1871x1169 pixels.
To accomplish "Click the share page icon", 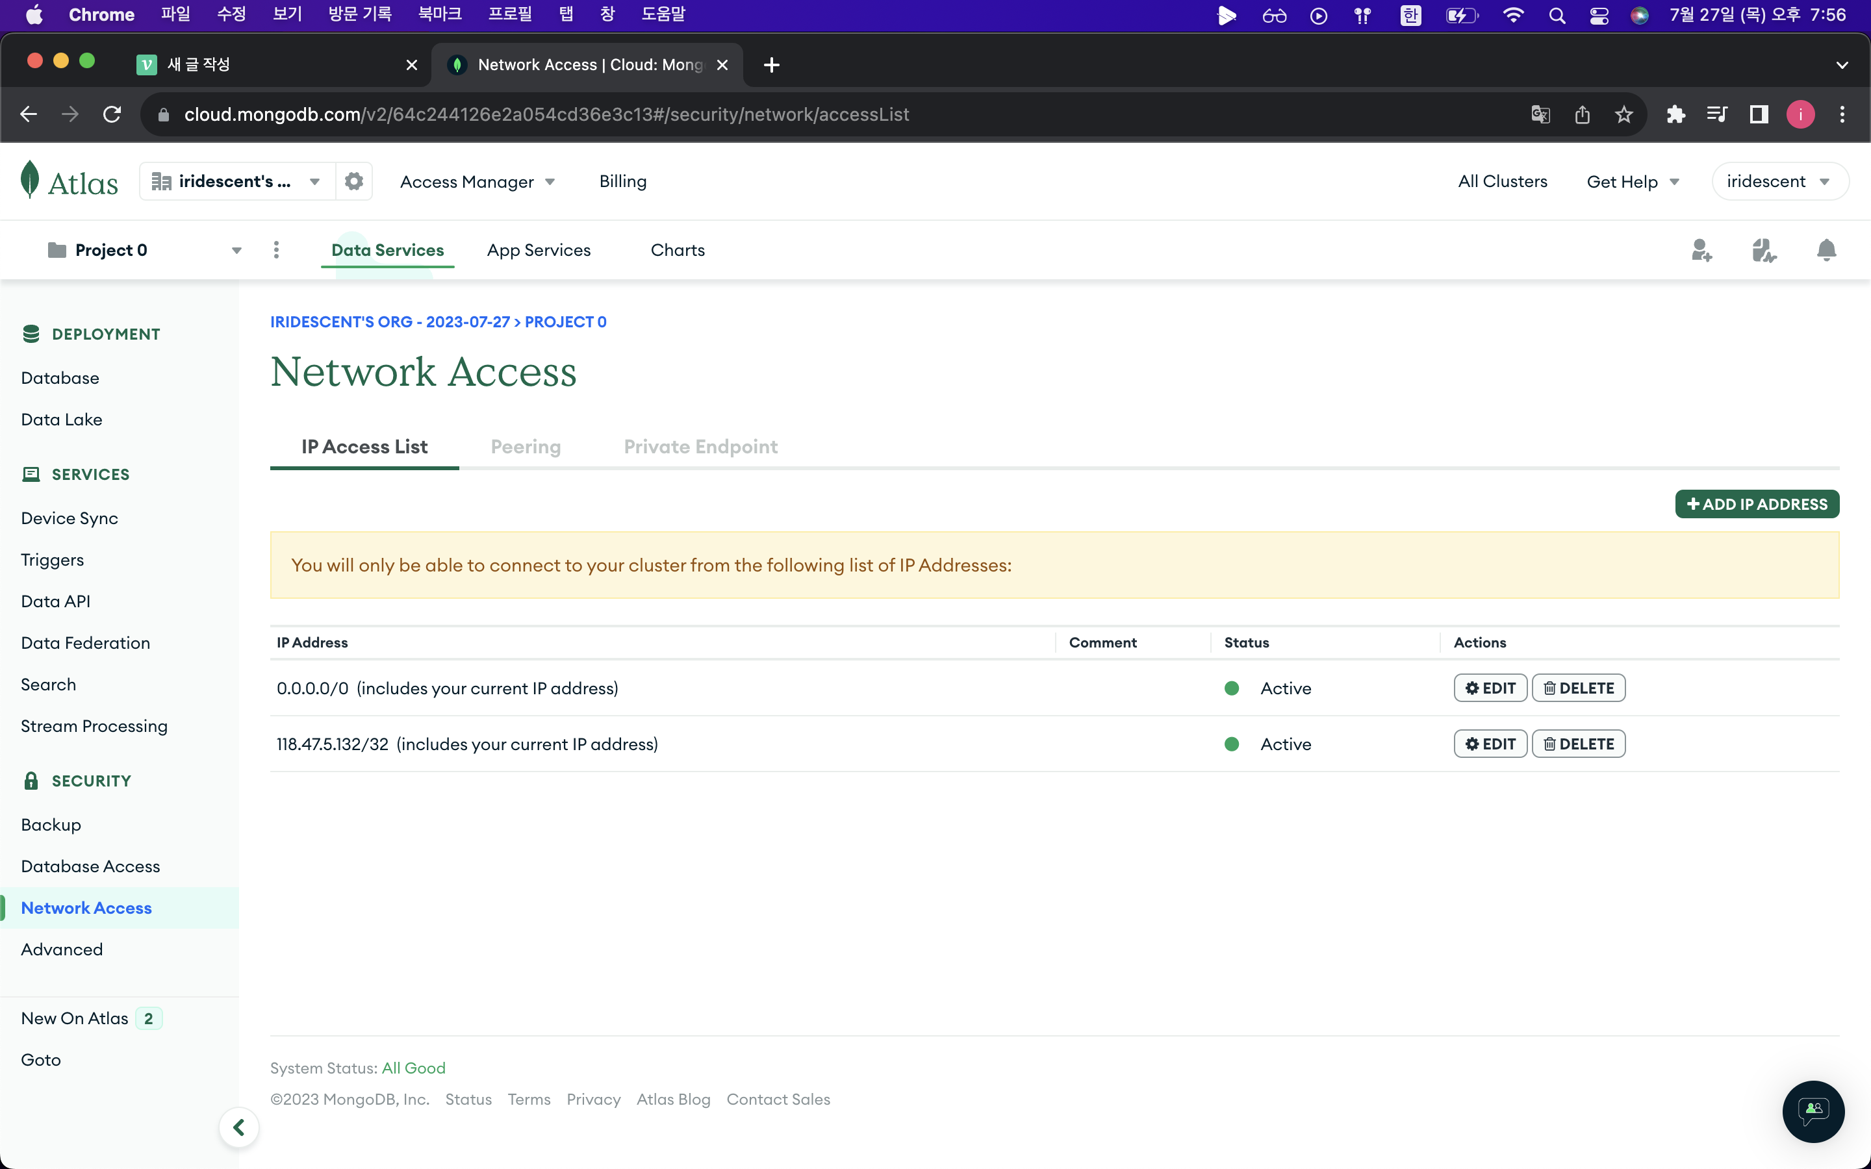I will 1582,114.
